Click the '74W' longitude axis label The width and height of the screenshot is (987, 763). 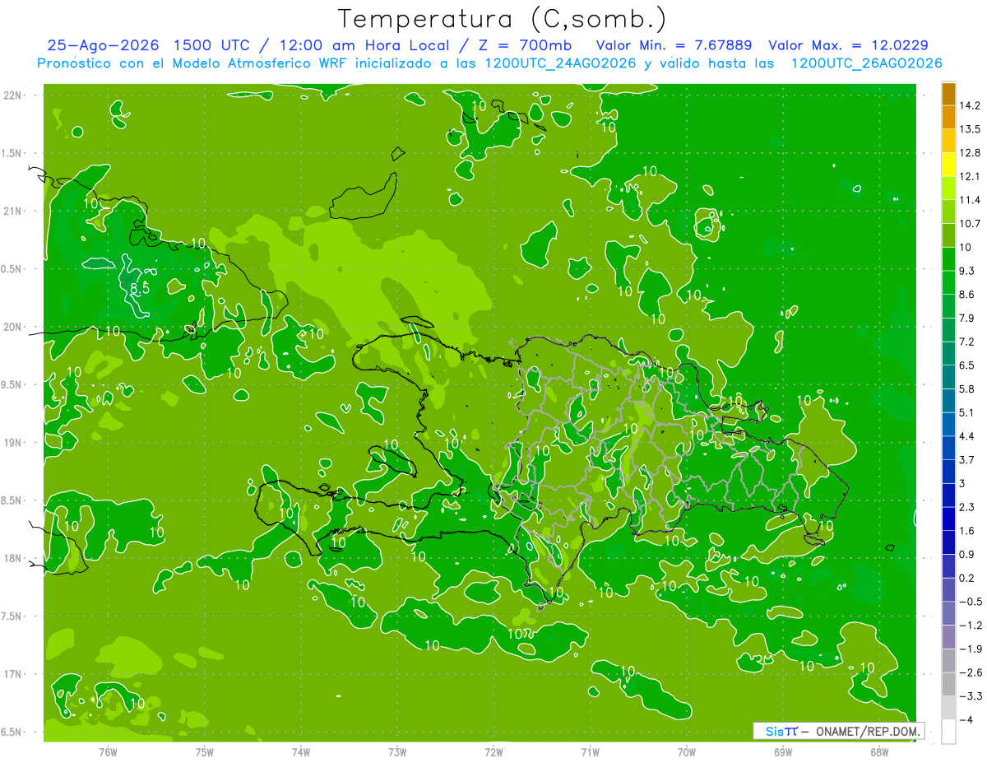[300, 751]
